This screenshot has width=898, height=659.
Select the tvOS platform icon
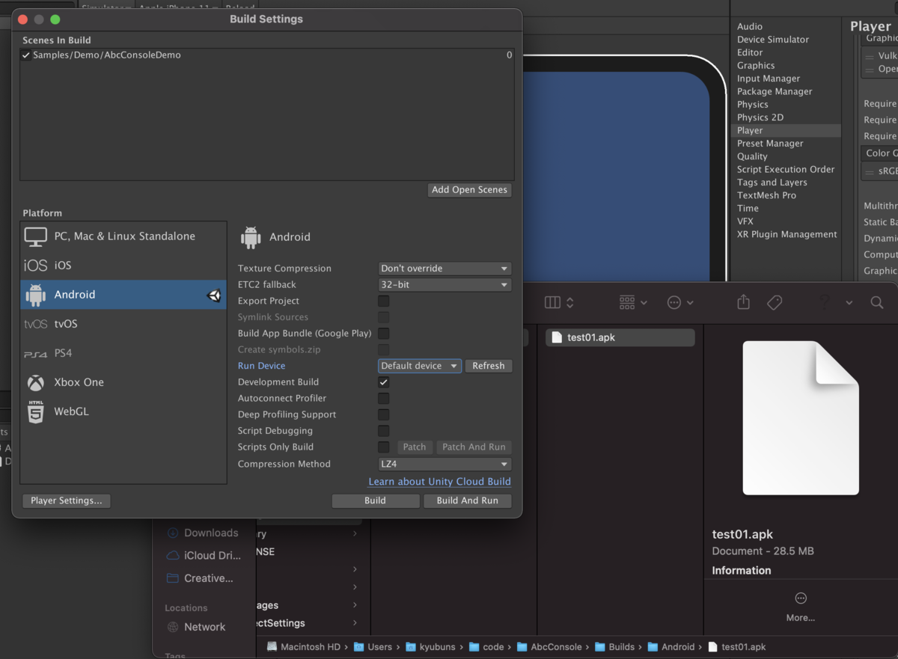click(35, 324)
